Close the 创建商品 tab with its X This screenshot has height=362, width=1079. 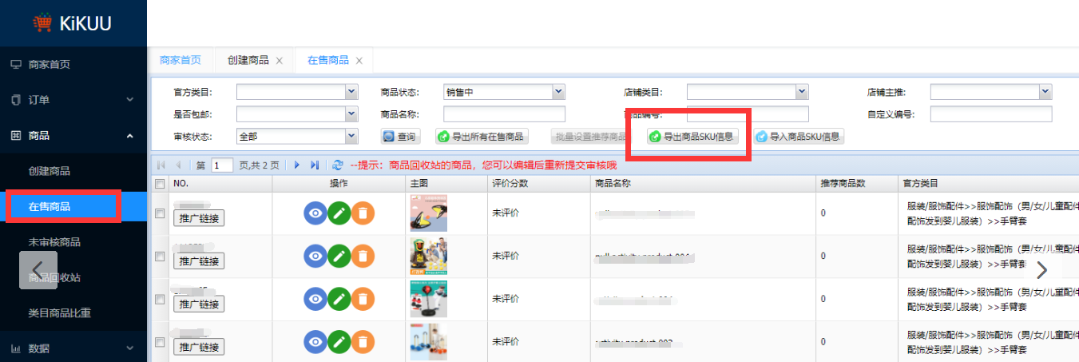pos(279,61)
